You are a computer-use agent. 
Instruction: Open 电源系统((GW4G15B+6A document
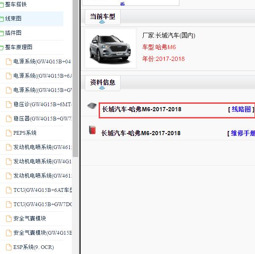42,76
